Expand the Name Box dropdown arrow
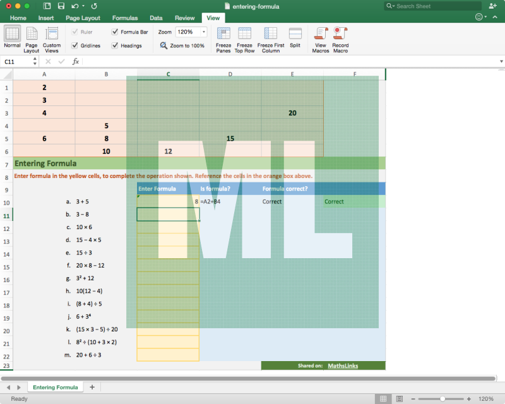The width and height of the screenshot is (505, 404). pos(35,62)
